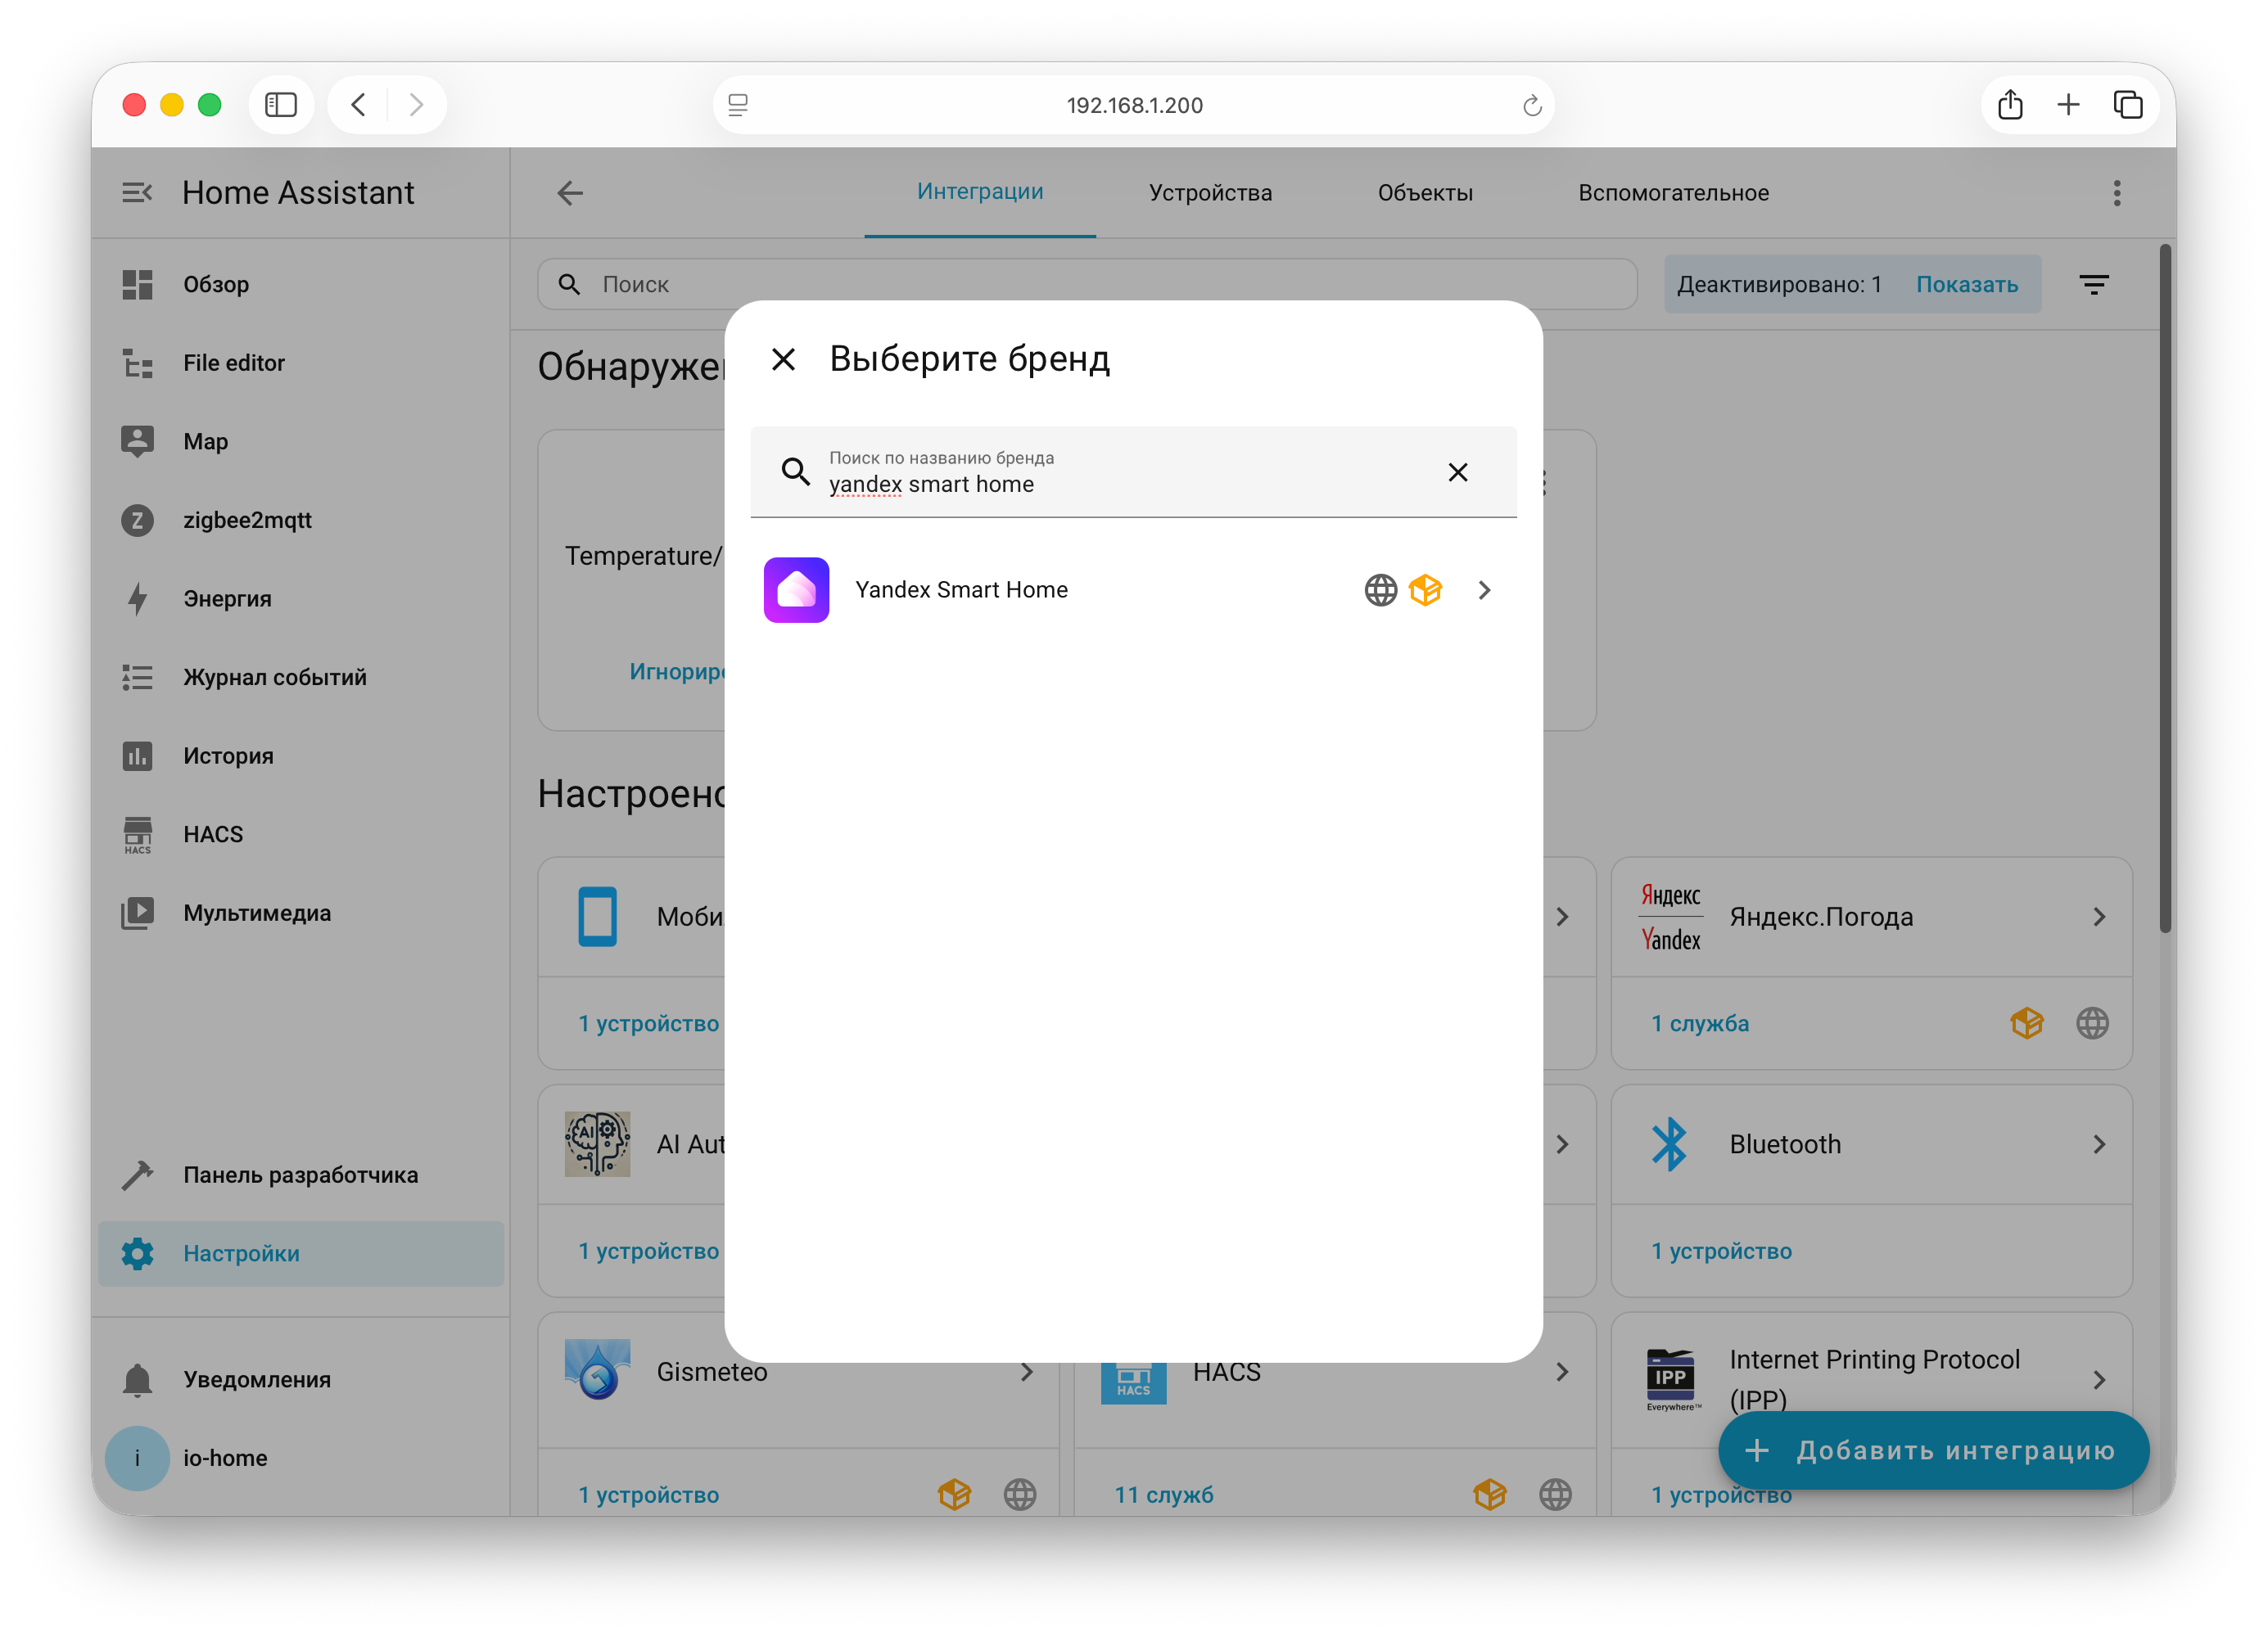Switch to the Устройства tab
The width and height of the screenshot is (2268, 1637).
(x=1210, y=192)
